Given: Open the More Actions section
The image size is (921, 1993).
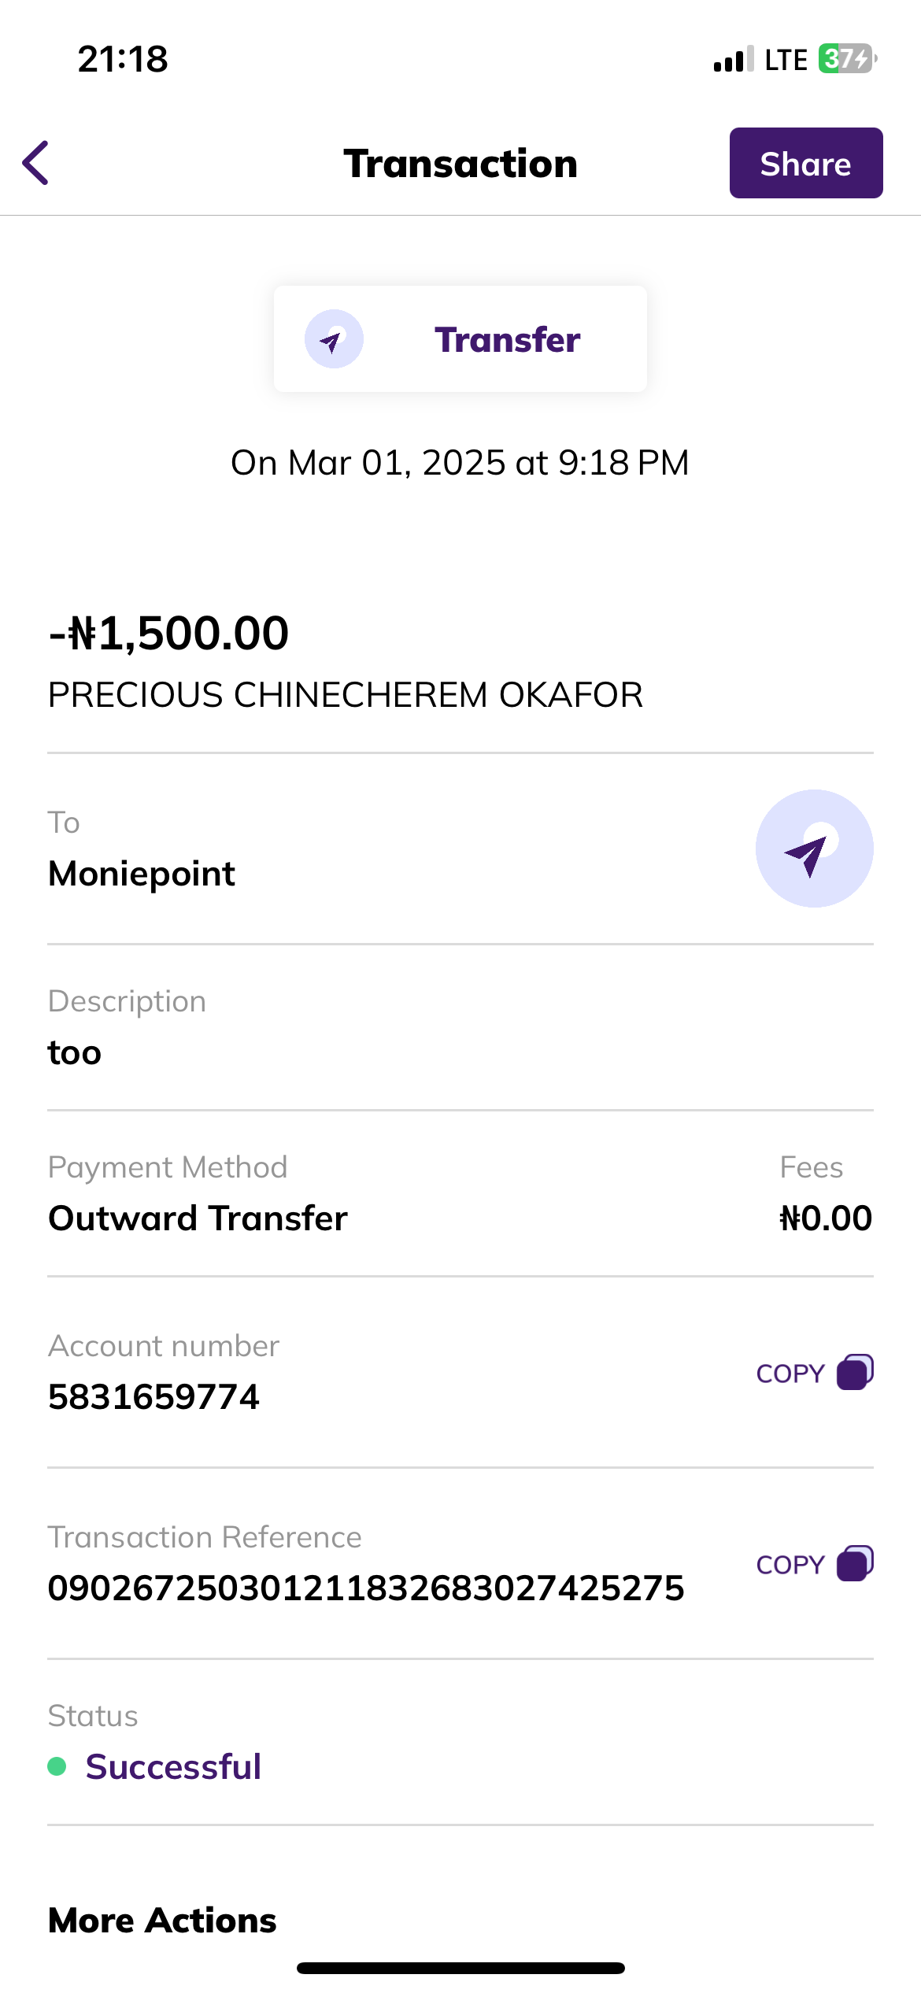Looking at the screenshot, I should [x=162, y=1921].
